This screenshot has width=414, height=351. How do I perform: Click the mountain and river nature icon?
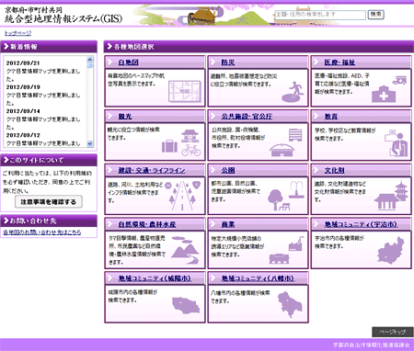[185, 250]
